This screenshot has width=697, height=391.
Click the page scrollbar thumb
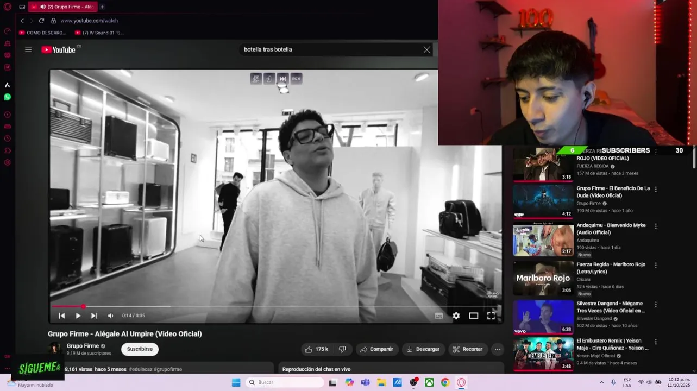point(694,157)
